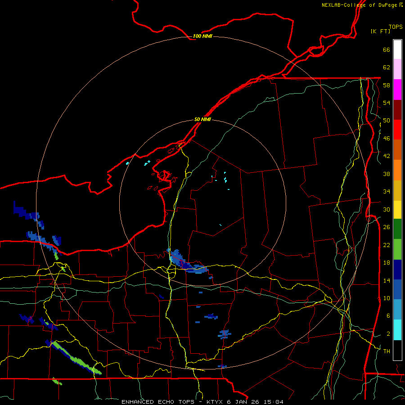Screen dimensions: 405x405
Task: Click the legend value 2
Action: [x=388, y=334]
